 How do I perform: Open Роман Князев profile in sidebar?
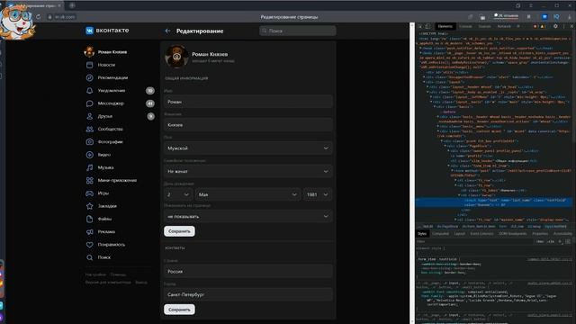(106, 52)
